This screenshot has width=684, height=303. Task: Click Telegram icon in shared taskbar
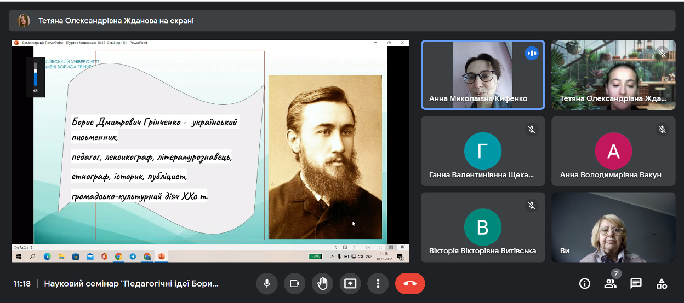133,256
